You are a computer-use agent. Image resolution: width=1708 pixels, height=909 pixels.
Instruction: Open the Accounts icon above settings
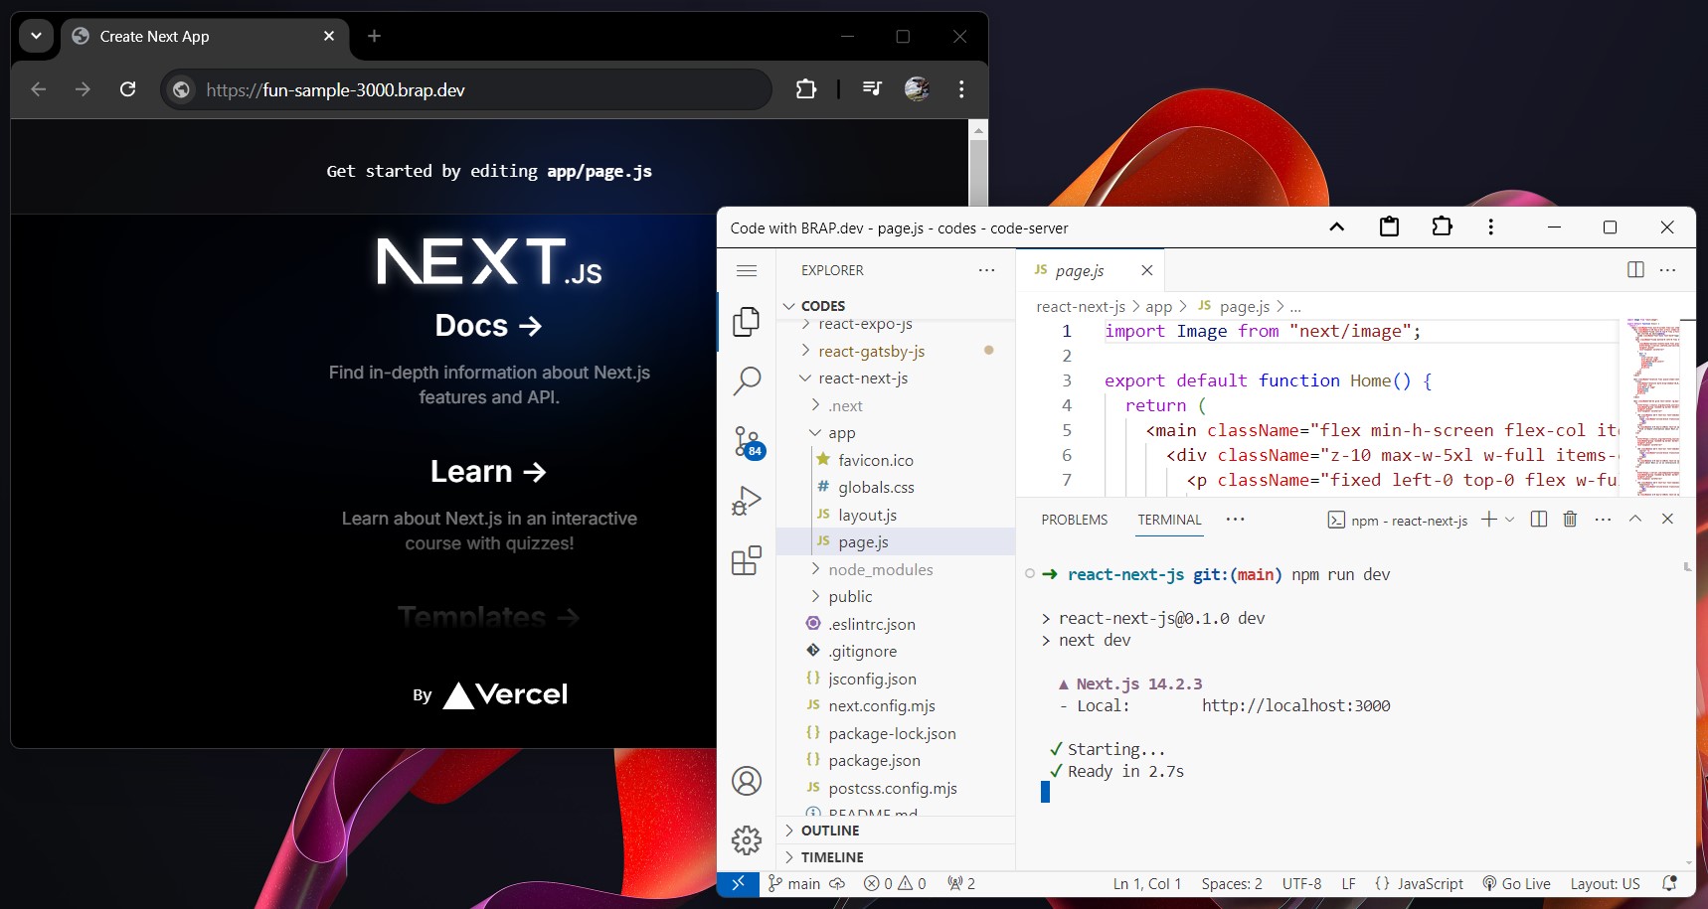[747, 782]
